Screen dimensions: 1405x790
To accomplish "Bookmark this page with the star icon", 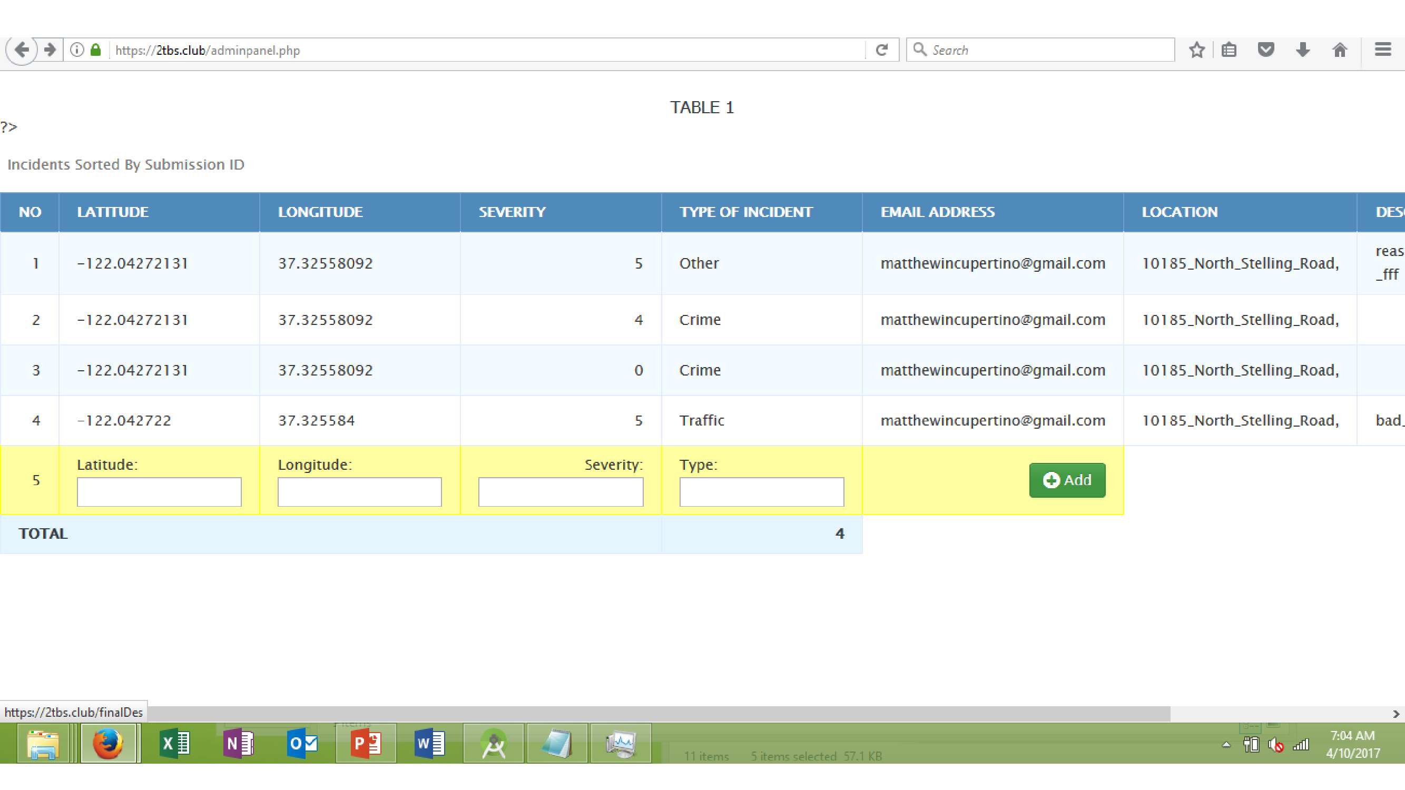I will [x=1197, y=50].
